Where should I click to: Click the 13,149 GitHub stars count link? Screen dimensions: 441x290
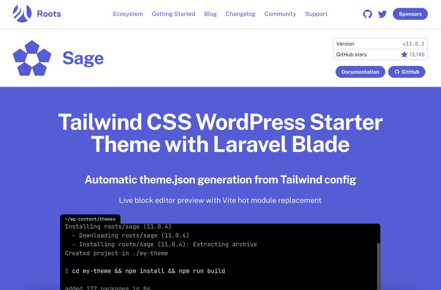pyautogui.click(x=416, y=54)
